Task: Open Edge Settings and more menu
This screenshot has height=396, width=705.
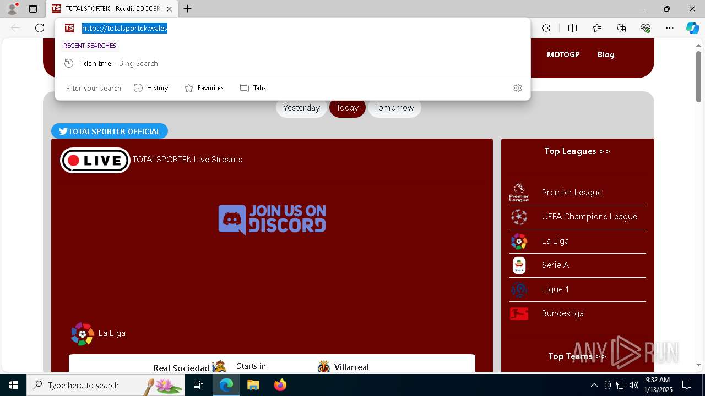Action: 670,28
